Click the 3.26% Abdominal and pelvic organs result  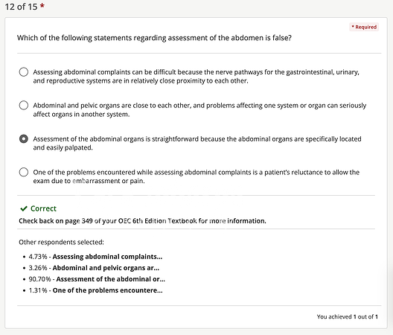94,268
